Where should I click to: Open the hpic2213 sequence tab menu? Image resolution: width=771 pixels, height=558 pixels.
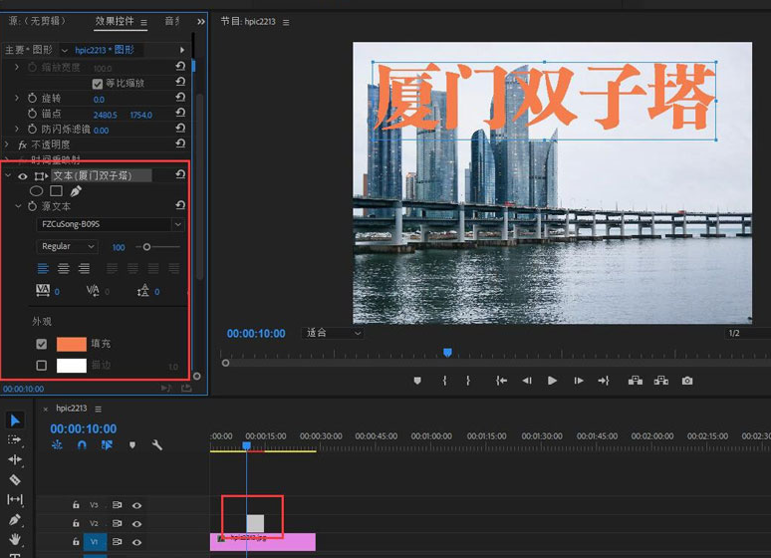click(98, 409)
